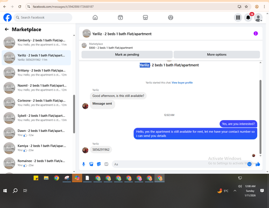Viewport: 269px width, 208px height.
Task: Click the Facebook logo
Action: tap(8, 18)
